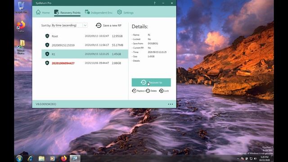Select the Firefox desktop shortcut
288x162 pixels.
[21, 27]
